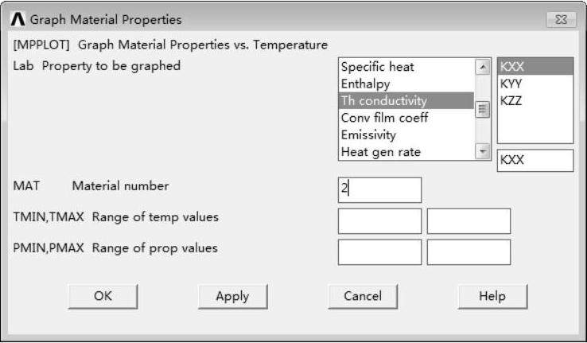Choose KZZ in the direction list

pyautogui.click(x=511, y=101)
